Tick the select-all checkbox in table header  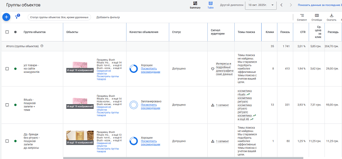[7, 32]
